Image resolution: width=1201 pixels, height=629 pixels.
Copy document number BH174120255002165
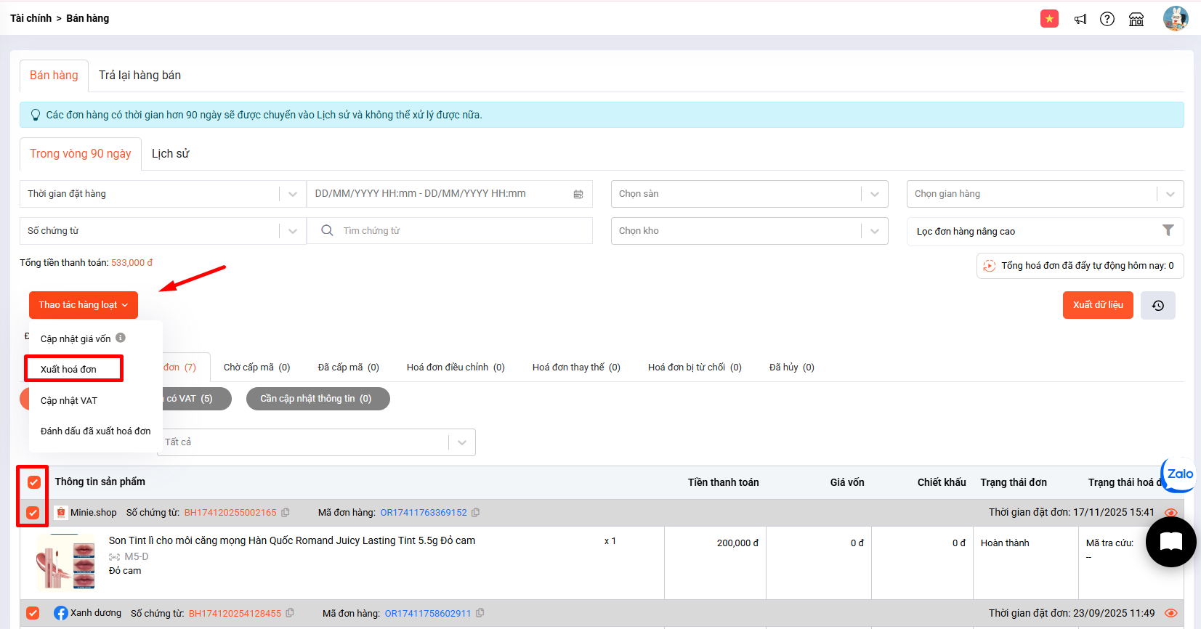[286, 513]
